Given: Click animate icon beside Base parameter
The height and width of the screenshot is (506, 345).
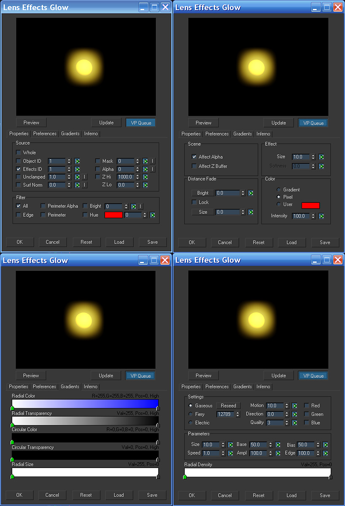Looking at the screenshot, I should 278,445.
